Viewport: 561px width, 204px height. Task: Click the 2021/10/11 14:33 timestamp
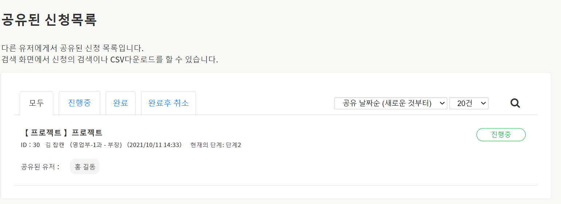(x=155, y=145)
